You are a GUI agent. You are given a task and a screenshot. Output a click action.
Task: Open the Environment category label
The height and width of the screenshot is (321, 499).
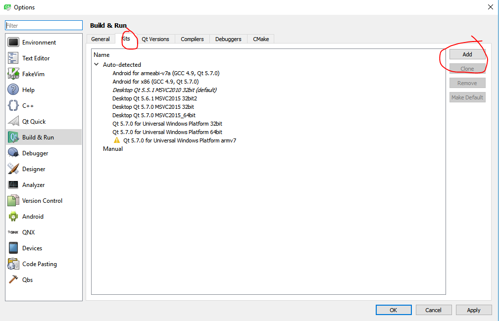(39, 42)
